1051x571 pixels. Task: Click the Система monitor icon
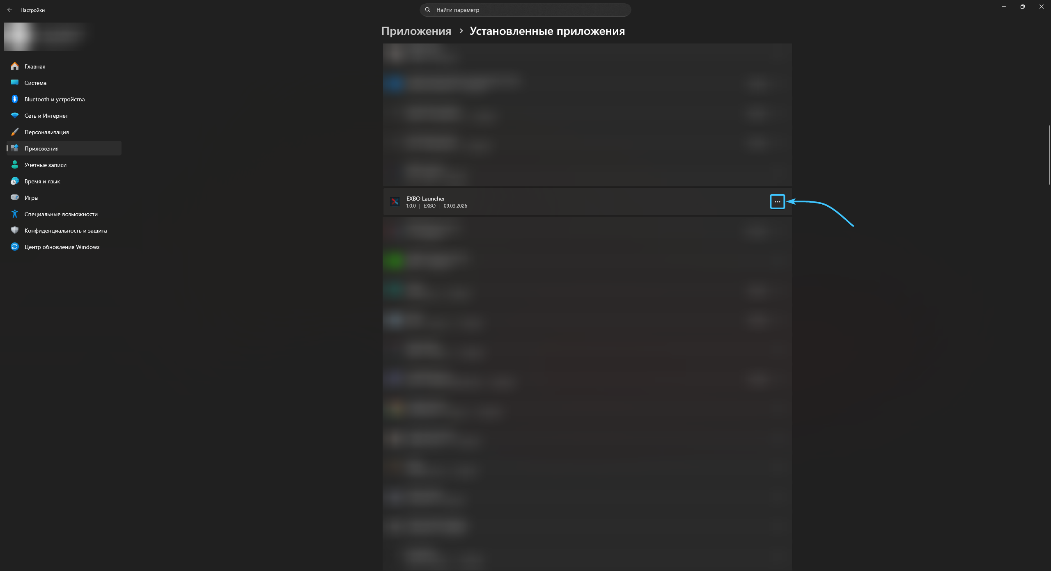[x=15, y=82]
